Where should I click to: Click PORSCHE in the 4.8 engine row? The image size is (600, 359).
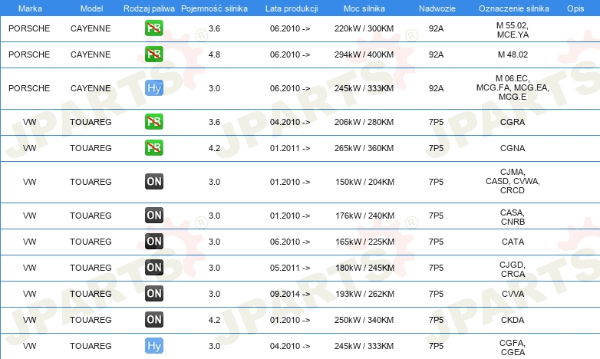(29, 54)
